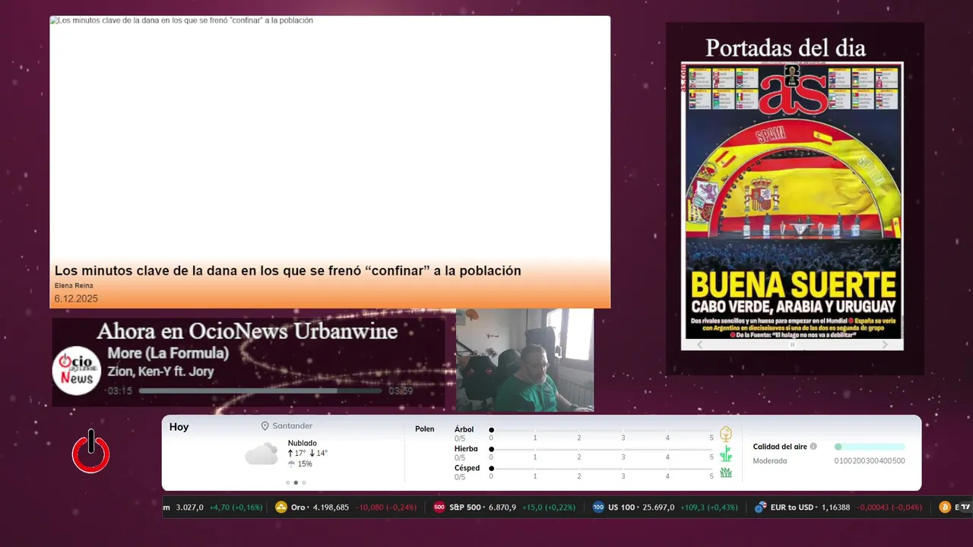Click the Moderada air quality rating
This screenshot has width=973, height=547.
(770, 461)
